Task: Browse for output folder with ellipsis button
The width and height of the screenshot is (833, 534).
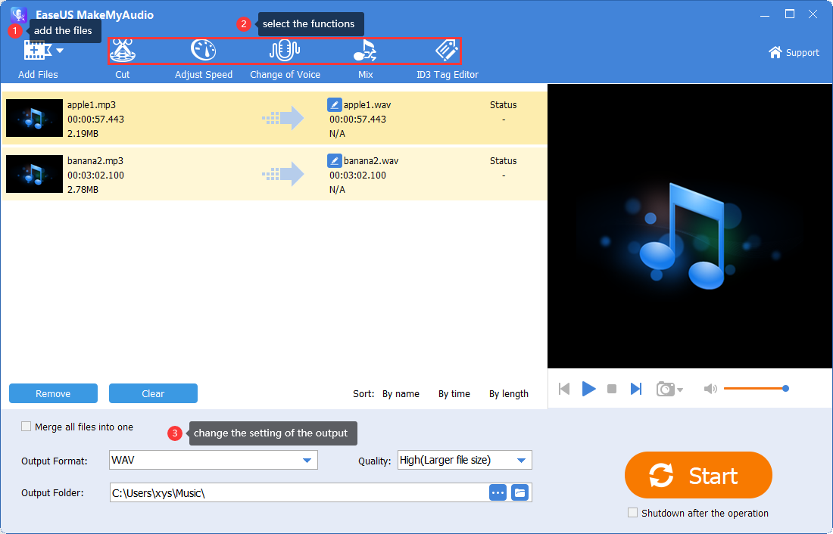Action: point(498,492)
